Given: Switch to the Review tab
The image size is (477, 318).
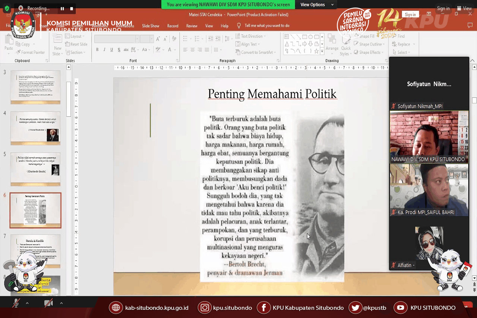Looking at the screenshot, I should (x=192, y=26).
